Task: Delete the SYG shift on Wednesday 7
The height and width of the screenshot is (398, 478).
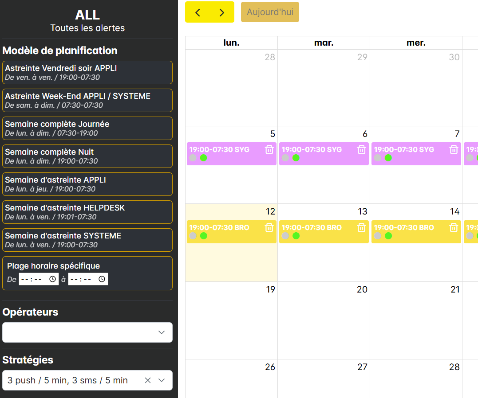Action: click(454, 149)
